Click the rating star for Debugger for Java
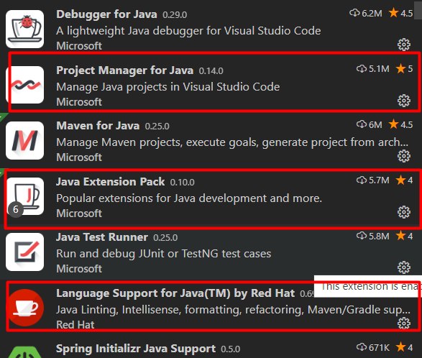This screenshot has width=422, height=358. pyautogui.click(x=393, y=12)
